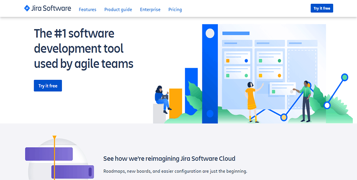Click "See how we're reimagining Jira Software Cloud"
The width and height of the screenshot is (357, 180).
pyautogui.click(x=169, y=158)
